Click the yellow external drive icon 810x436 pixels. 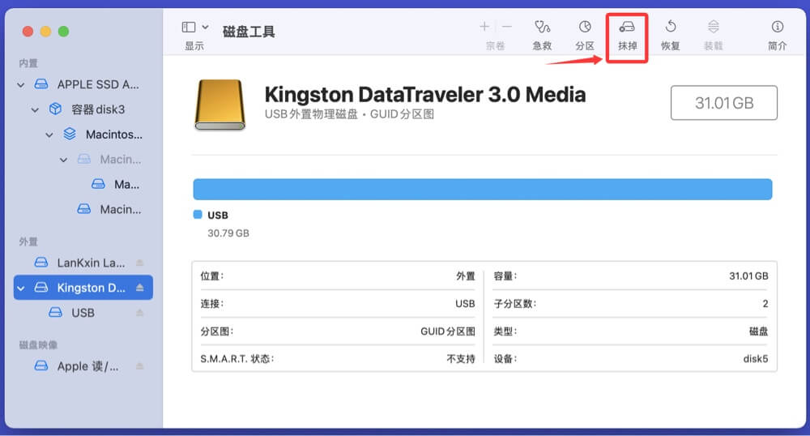(x=220, y=105)
